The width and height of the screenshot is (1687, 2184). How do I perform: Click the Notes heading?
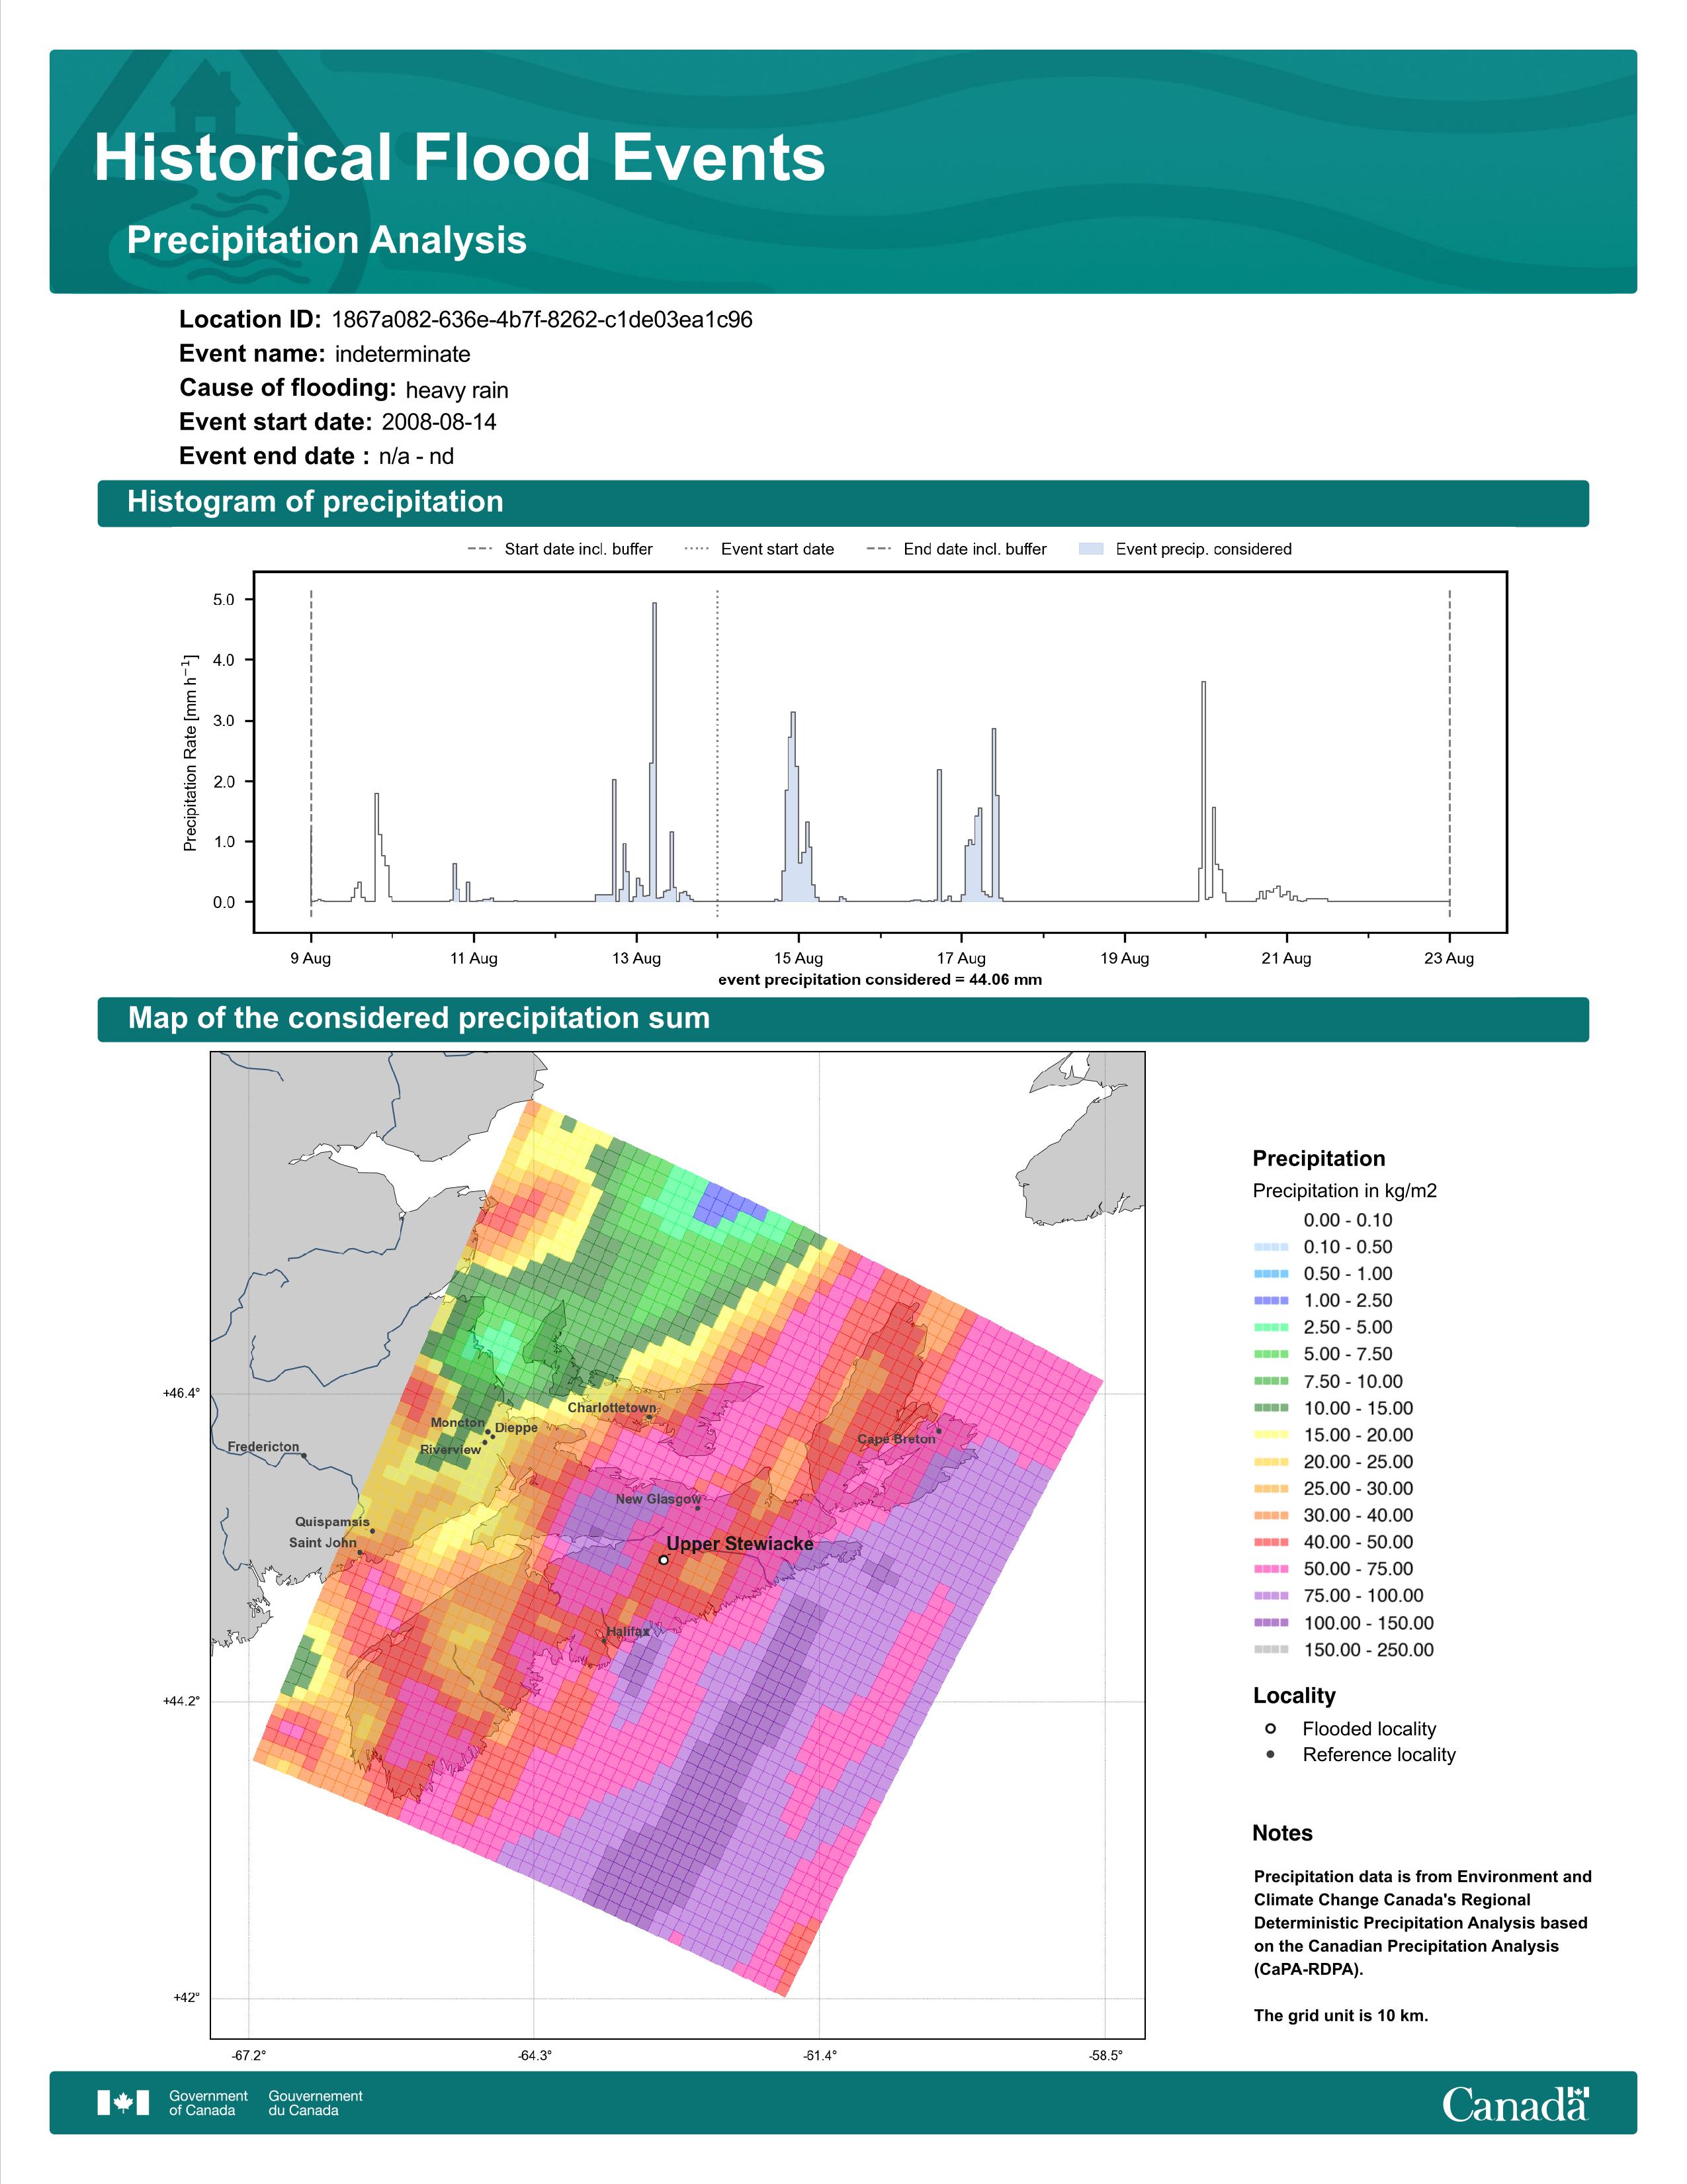tap(1282, 1833)
